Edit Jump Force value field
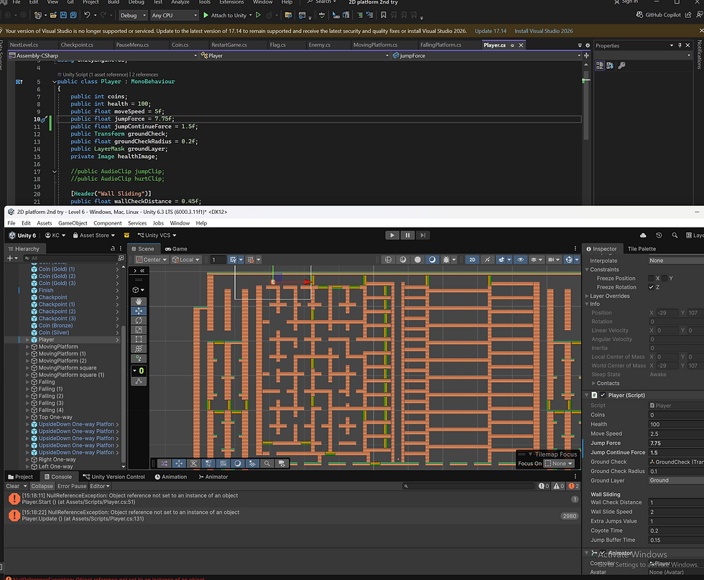This screenshot has height=580, width=704. coord(676,443)
